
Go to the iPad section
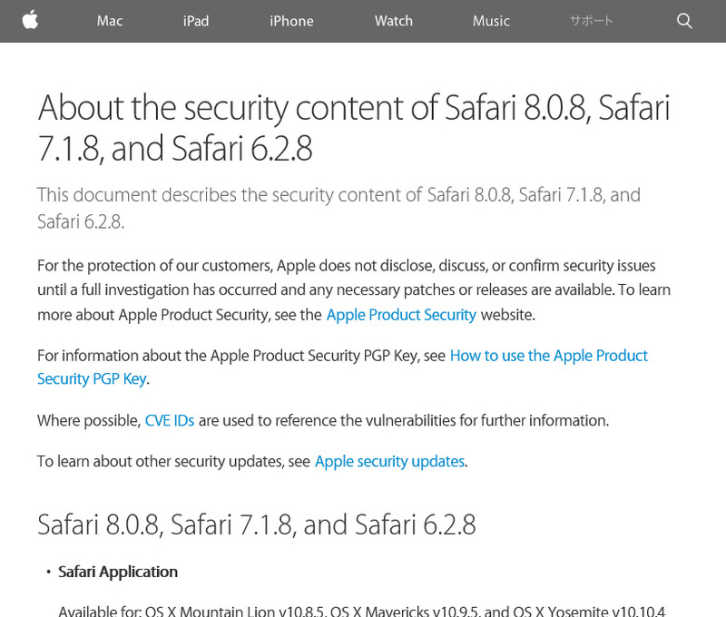tap(195, 21)
